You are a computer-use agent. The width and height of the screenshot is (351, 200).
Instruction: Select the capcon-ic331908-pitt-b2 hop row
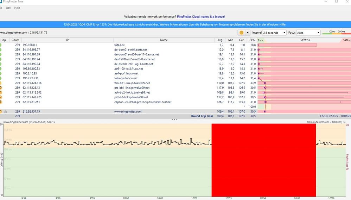(x=175, y=102)
